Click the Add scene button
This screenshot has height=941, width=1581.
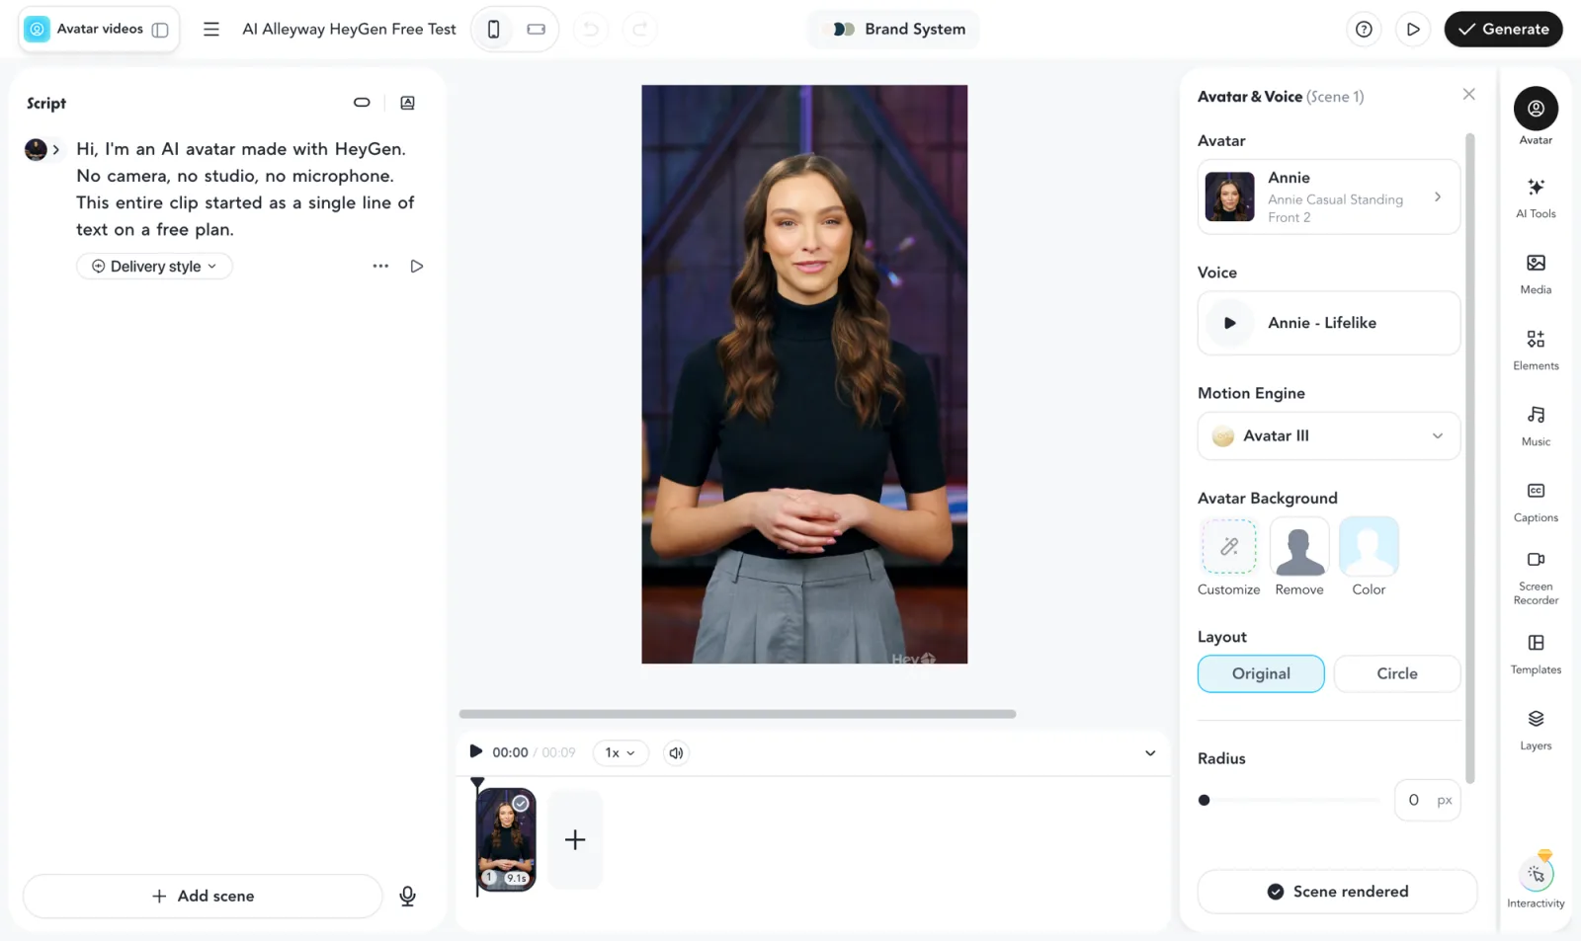pyautogui.click(x=203, y=896)
